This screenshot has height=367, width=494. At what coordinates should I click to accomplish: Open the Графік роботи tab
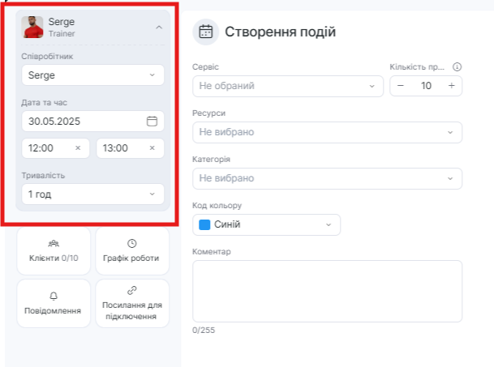tap(132, 251)
